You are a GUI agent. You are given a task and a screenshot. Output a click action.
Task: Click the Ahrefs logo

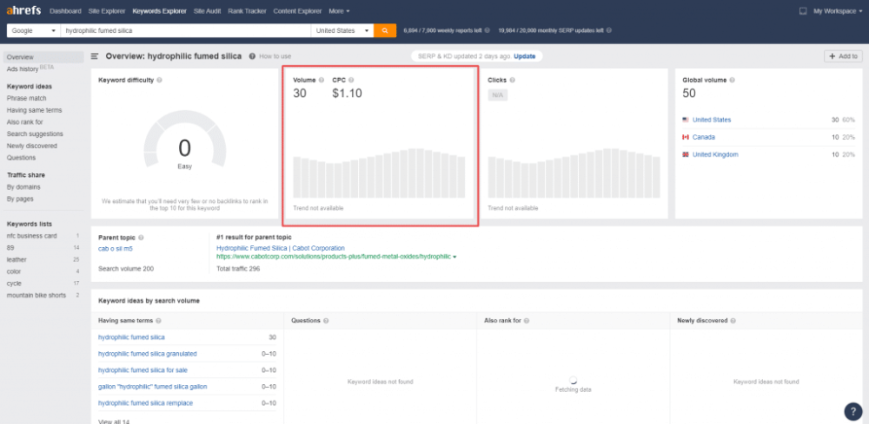point(24,11)
